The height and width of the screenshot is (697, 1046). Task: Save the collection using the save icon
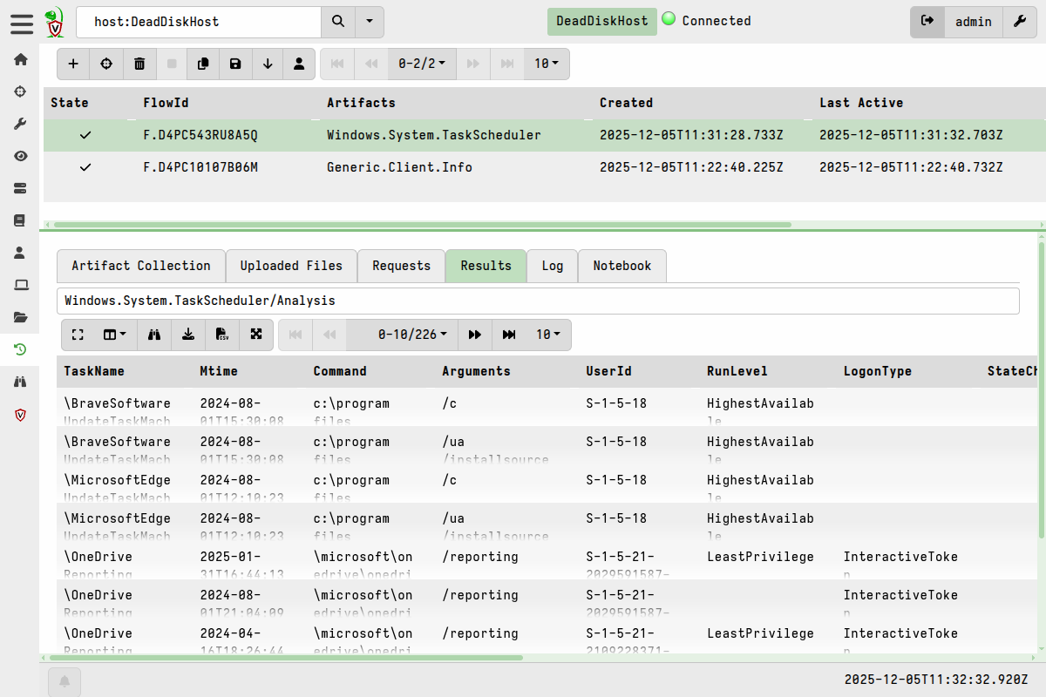pyautogui.click(x=235, y=64)
